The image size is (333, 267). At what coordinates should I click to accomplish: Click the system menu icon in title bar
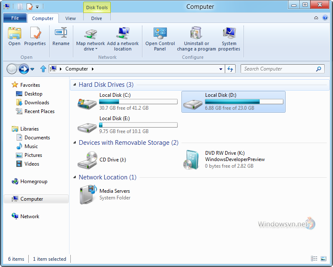point(7,6)
